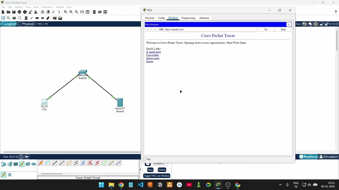Select PC0 device on workspace
This screenshot has height=190, width=339.
click(x=44, y=102)
